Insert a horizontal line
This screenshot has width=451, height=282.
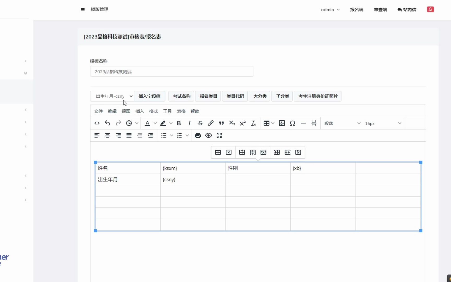click(303, 123)
